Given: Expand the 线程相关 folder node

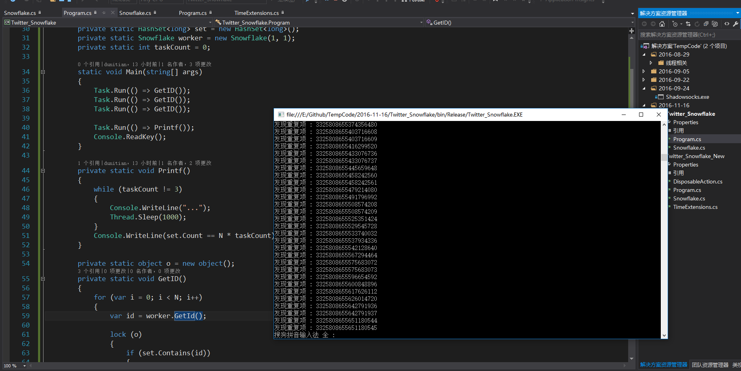Looking at the screenshot, I should coord(651,63).
